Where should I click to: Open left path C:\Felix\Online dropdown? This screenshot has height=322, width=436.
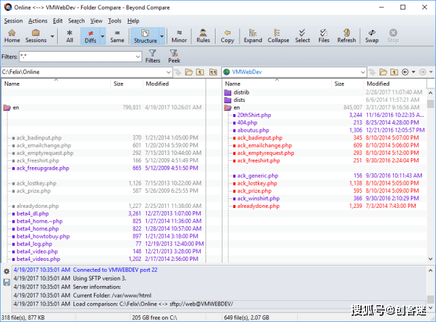pyautogui.click(x=168, y=71)
